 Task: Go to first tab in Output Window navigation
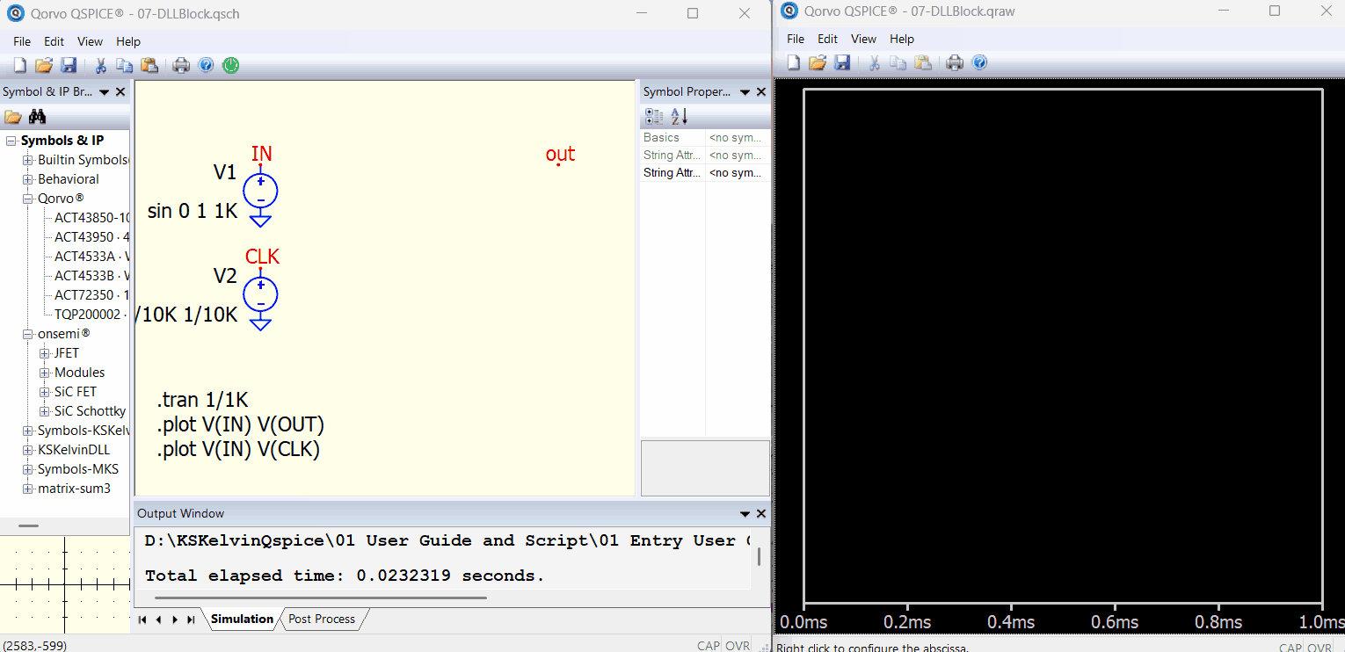tap(142, 619)
